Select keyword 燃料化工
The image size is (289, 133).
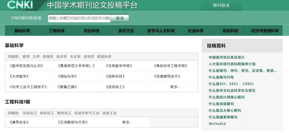coord(64,113)
